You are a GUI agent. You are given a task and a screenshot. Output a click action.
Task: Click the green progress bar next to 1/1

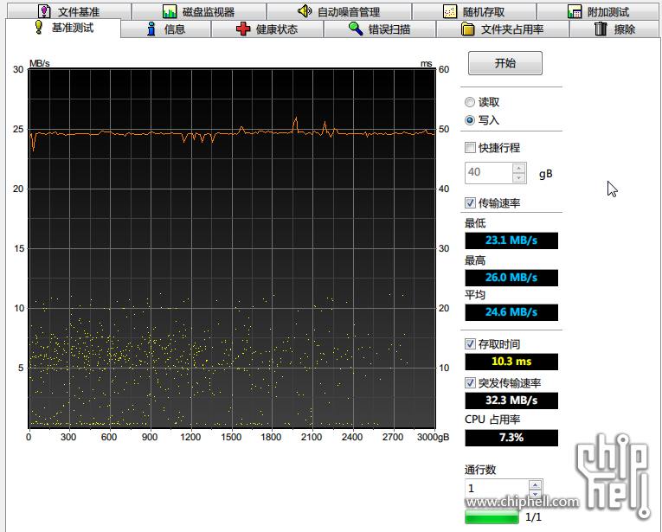492,516
